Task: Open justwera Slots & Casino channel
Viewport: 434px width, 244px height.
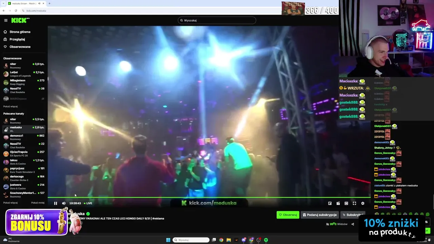Action: click(x=24, y=186)
